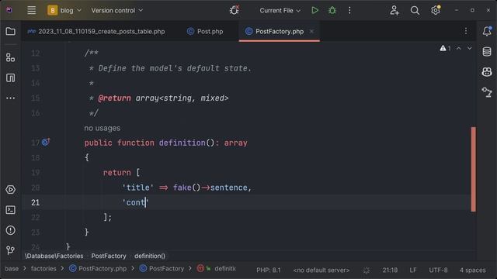Place cursor on 'cont' string on line 21
Viewport: 497px width, 279px height.
click(x=135, y=202)
